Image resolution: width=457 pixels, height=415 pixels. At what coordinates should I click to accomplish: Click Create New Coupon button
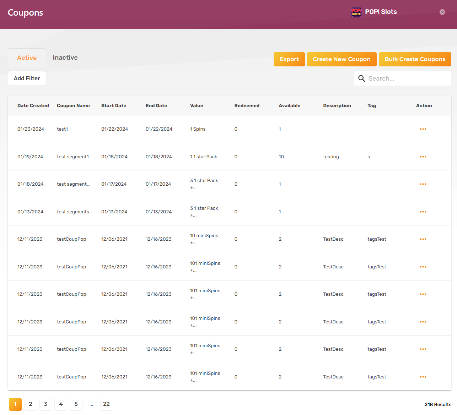coord(342,59)
